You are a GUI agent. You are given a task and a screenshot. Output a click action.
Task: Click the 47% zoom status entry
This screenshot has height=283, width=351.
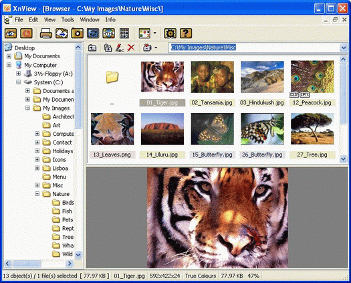click(x=253, y=276)
